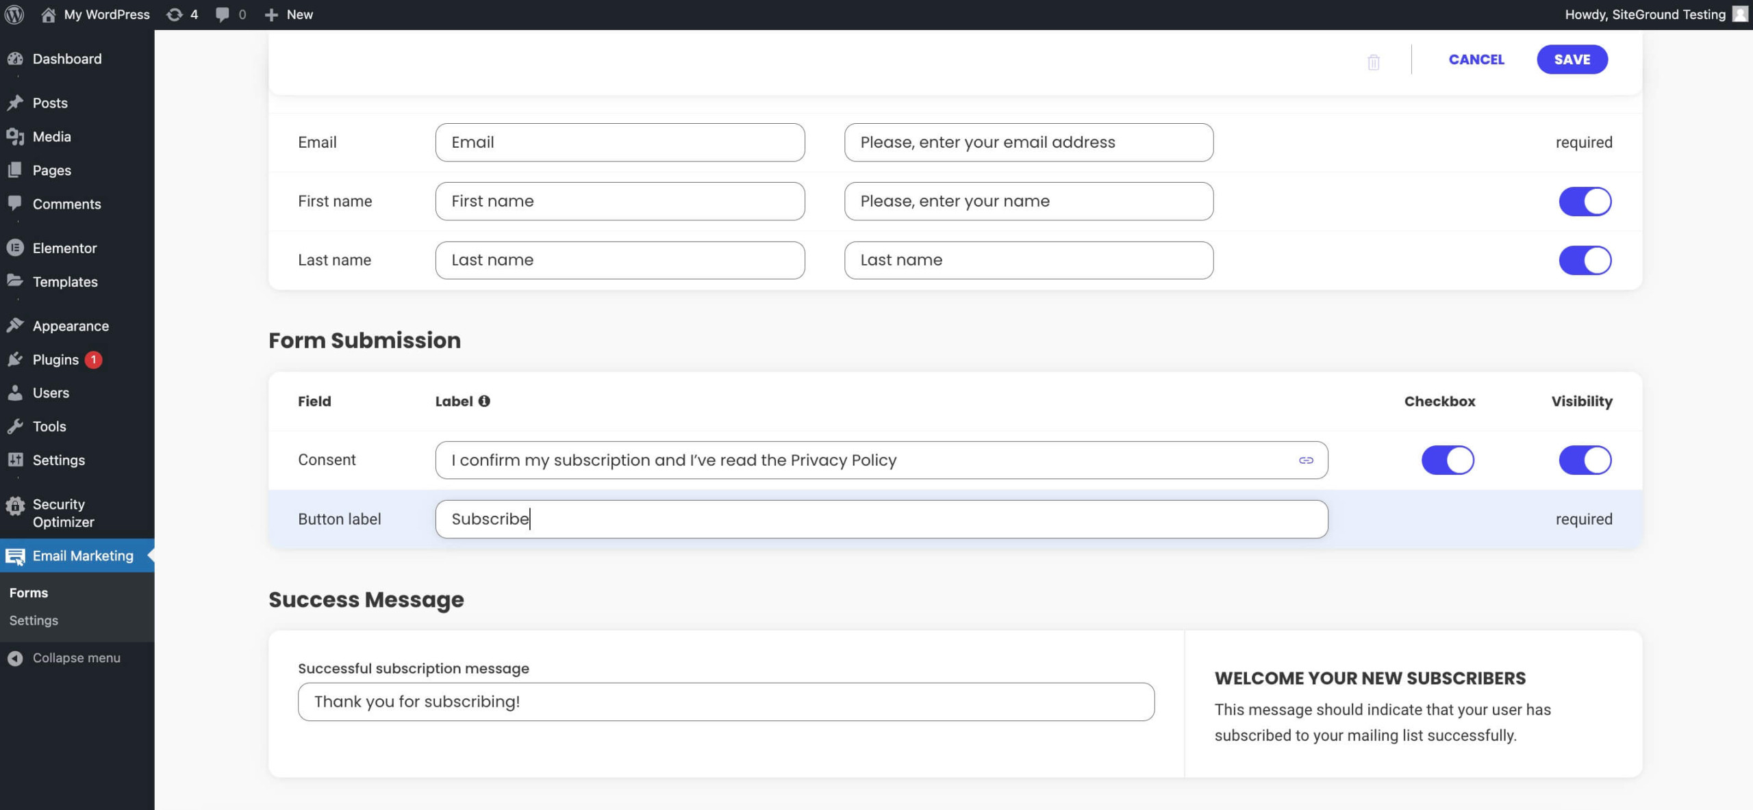Click the First name label input
The height and width of the screenshot is (810, 1753).
coord(620,201)
